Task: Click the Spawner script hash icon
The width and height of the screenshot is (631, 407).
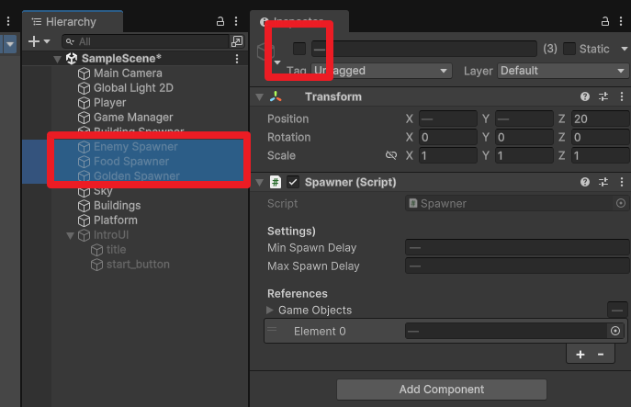Action: (276, 182)
